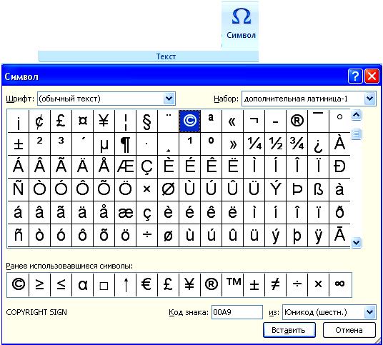Select the pilcrow ¶ symbol
Viewport: 383px width, 345px height.
(125, 144)
